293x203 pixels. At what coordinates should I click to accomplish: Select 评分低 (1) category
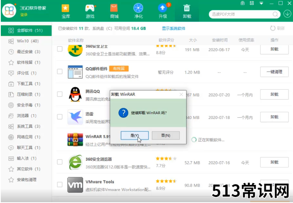coord(26,73)
